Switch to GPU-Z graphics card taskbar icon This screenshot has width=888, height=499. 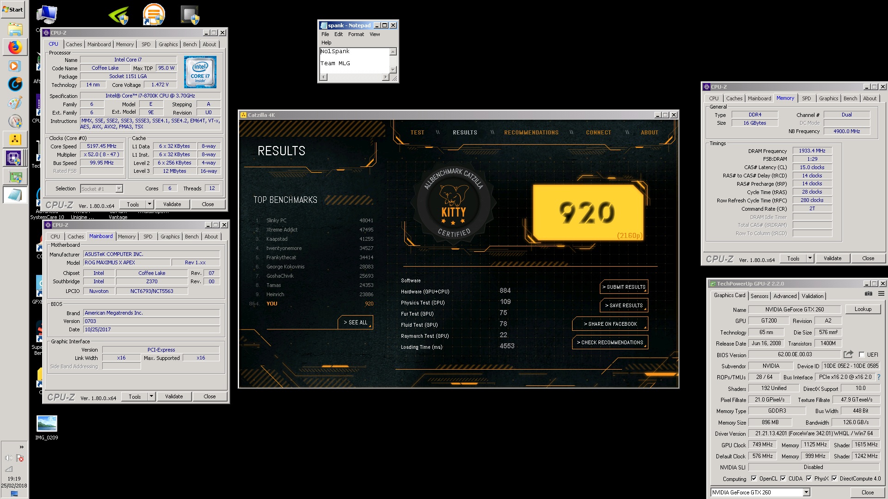(15, 176)
